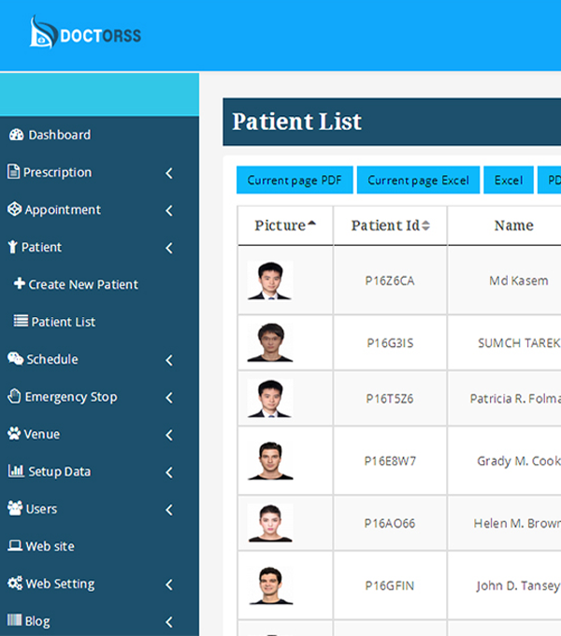Open Patricia R. Folma's patient photo
This screenshot has height=636, width=561.
tap(270, 398)
